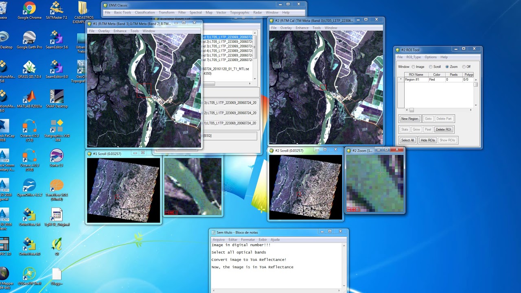Click the Notepad vertical scrollbar down arrow

344,286
